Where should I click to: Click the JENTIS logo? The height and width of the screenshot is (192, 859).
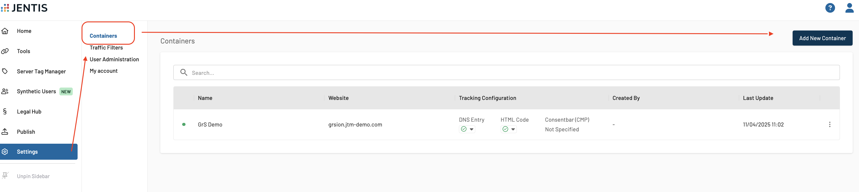tap(24, 8)
